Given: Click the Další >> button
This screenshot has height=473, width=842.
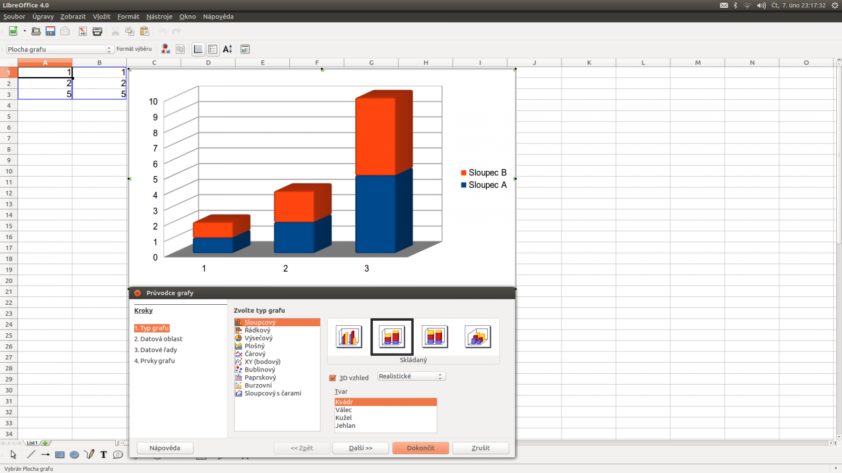Looking at the screenshot, I should pos(360,448).
